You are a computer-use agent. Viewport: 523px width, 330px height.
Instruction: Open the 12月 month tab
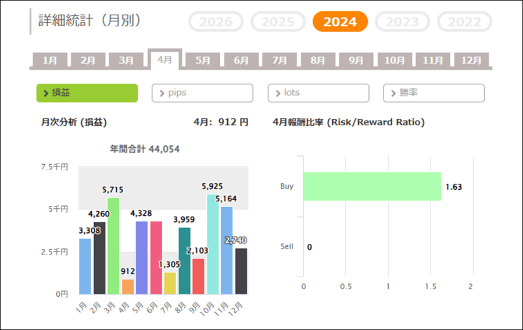471,61
